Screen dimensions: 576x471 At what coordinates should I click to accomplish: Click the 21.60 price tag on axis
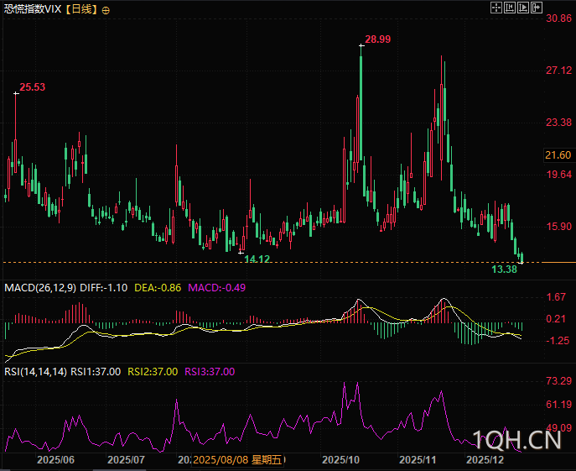(x=558, y=155)
